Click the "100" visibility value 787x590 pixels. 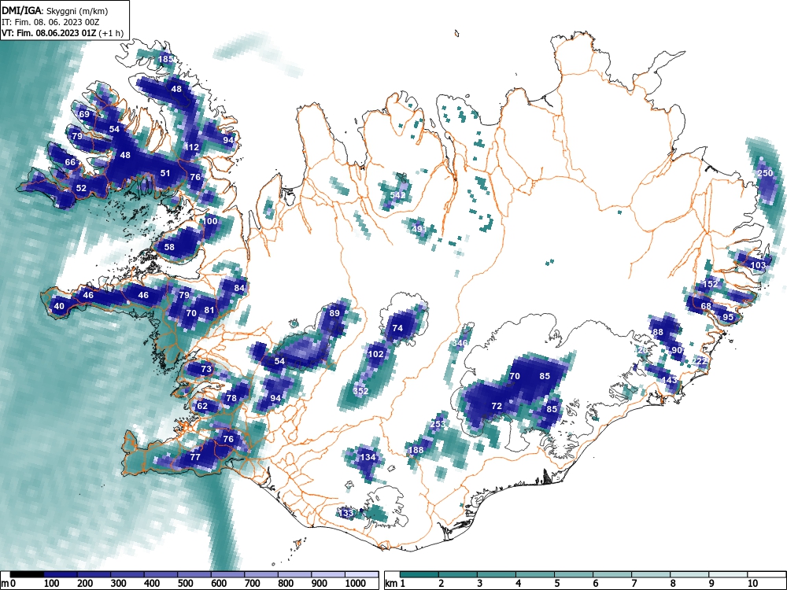pyautogui.click(x=210, y=221)
